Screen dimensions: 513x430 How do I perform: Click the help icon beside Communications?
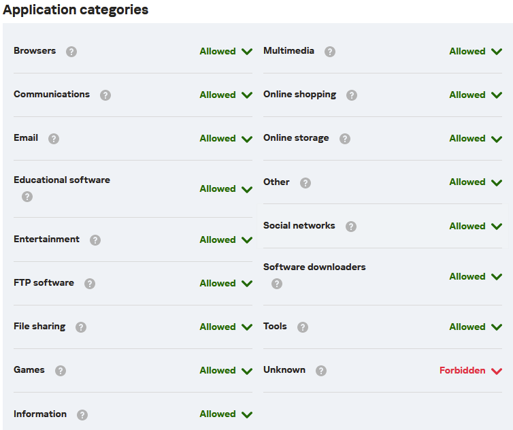105,95
